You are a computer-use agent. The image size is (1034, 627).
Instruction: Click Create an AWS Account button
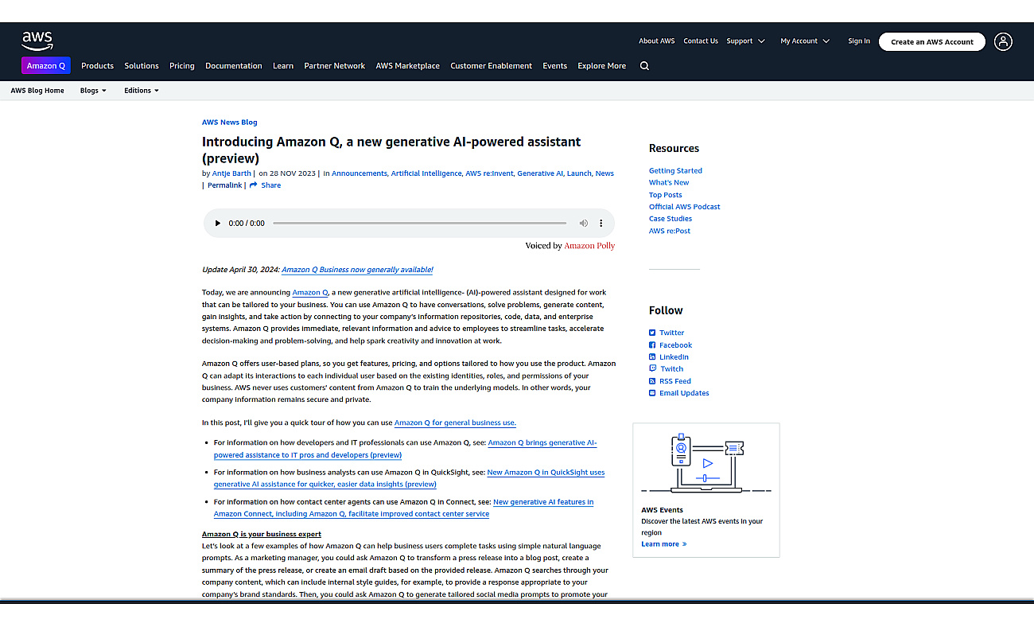point(932,41)
